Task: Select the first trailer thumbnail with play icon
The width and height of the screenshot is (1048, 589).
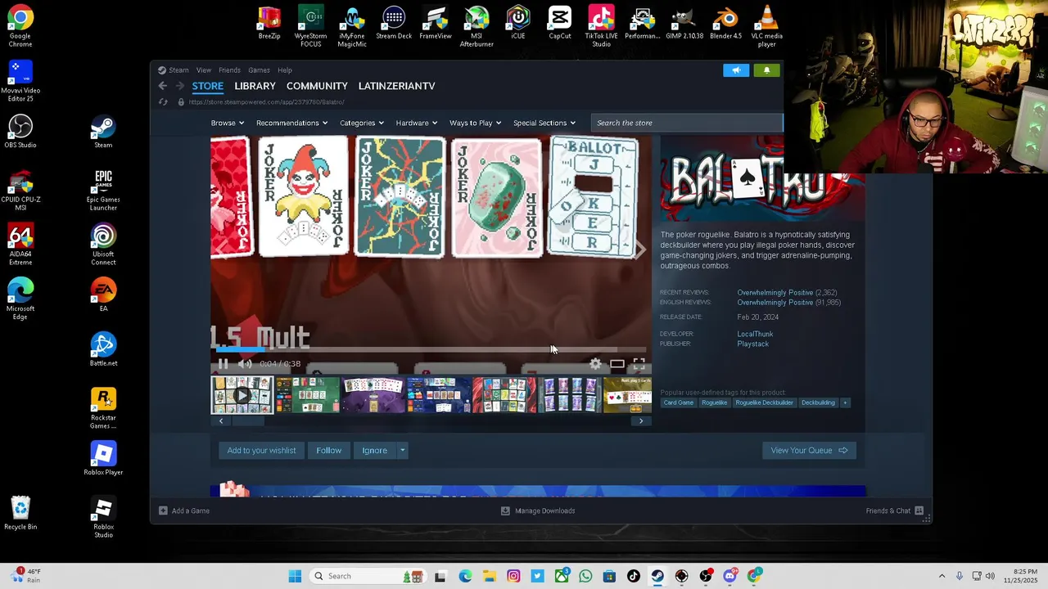Action: 242,395
